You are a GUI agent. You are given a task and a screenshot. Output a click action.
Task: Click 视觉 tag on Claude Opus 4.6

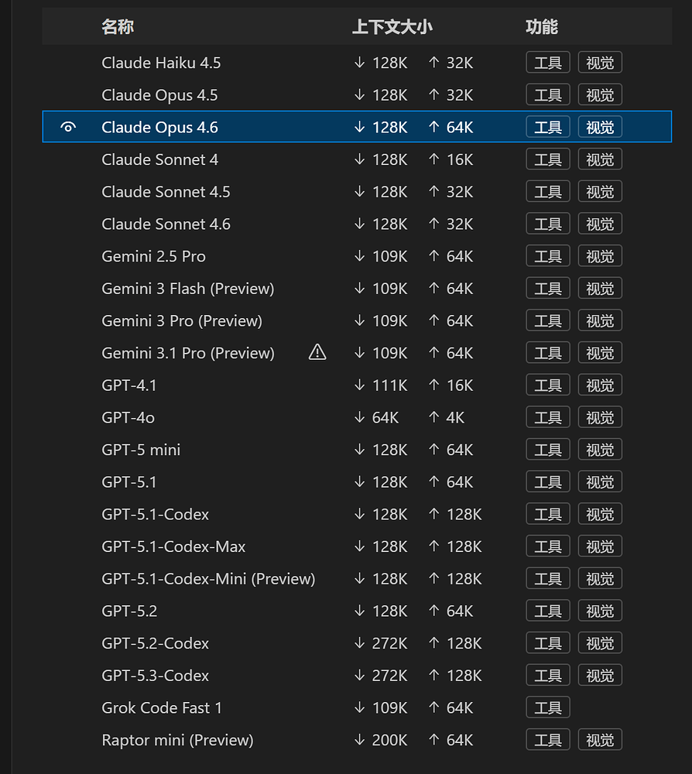(x=600, y=128)
